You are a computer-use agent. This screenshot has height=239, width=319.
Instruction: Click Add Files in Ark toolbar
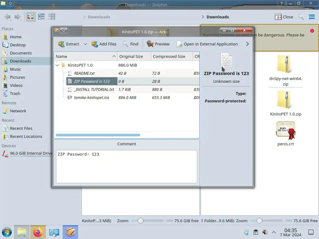pyautogui.click(x=104, y=44)
